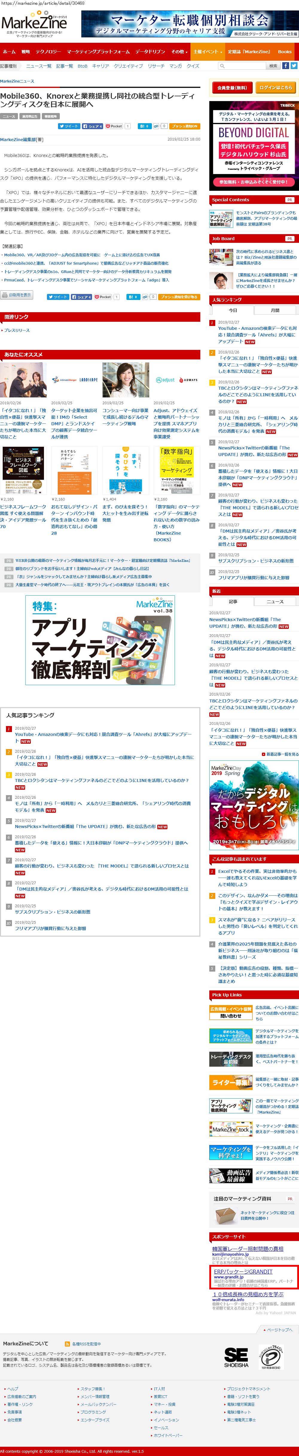Open メールバックナンバー footer link
299x1456 pixels.
(x=98, y=1404)
